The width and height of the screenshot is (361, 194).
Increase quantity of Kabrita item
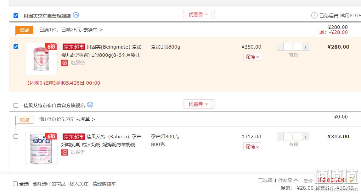pyautogui.click(x=305, y=137)
